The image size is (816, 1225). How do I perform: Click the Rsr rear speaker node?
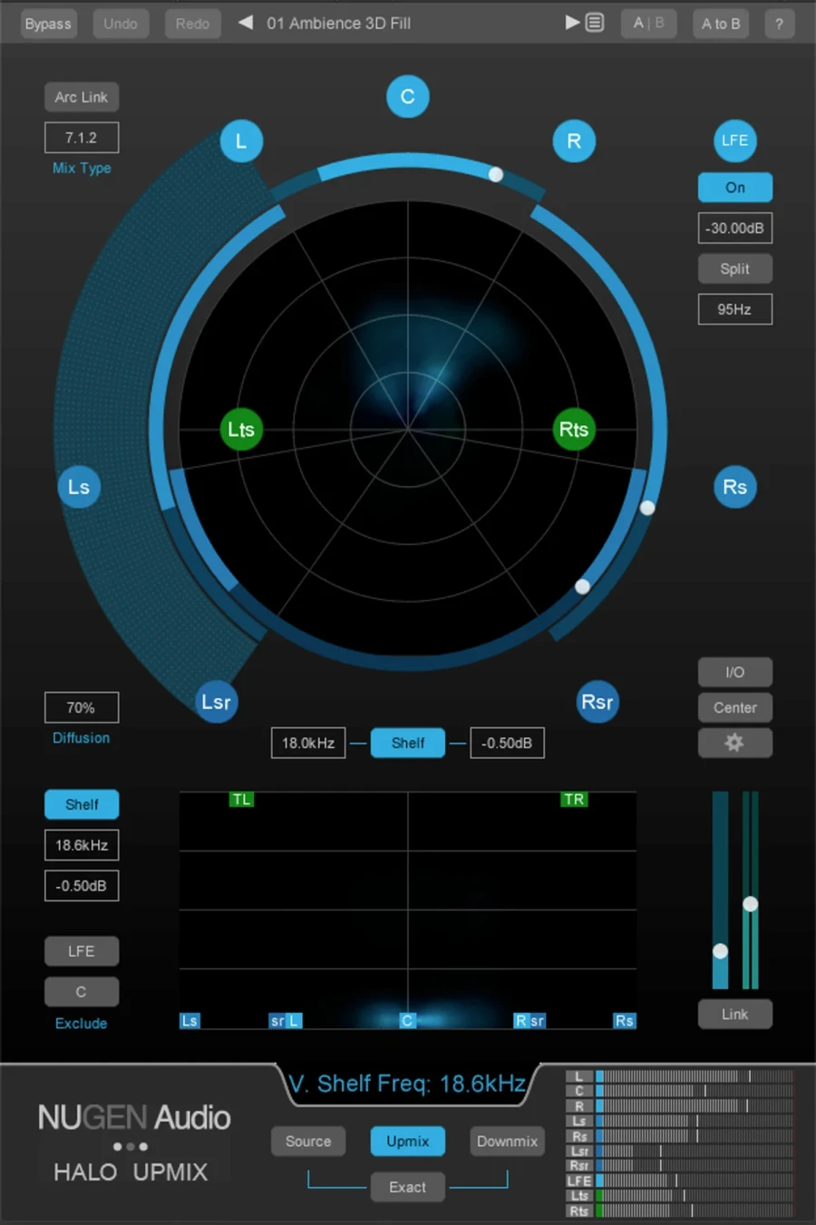tap(597, 702)
